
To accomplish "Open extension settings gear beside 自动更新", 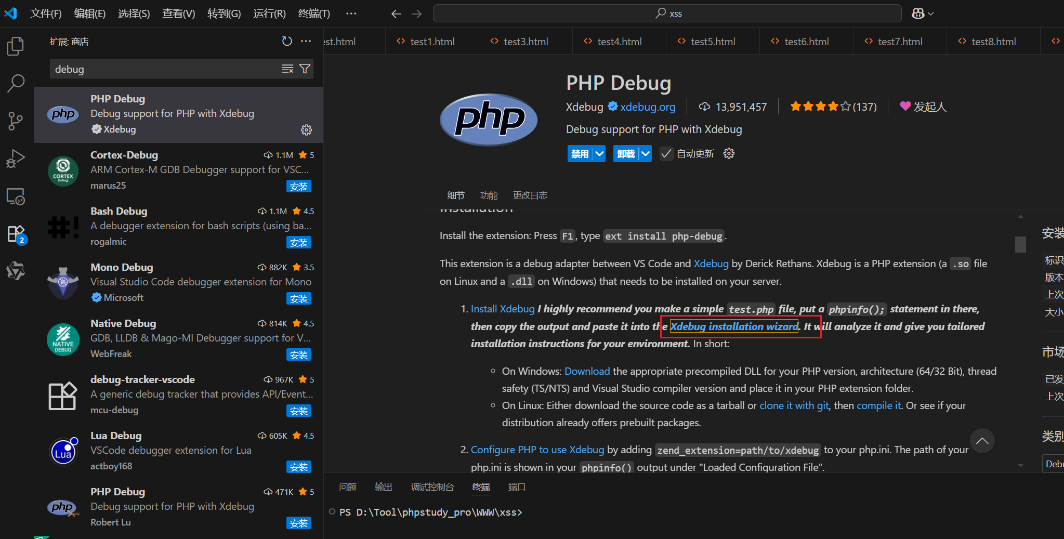I will pos(728,153).
